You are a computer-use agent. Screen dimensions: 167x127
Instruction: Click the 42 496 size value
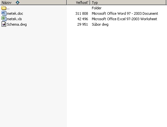83,19
